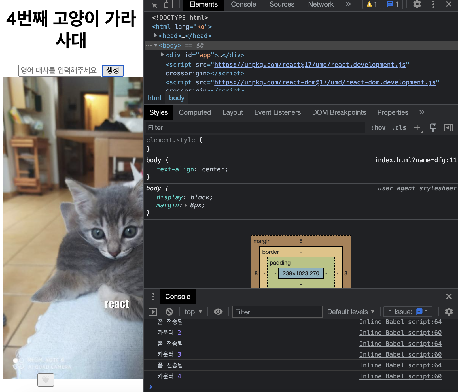458x392 pixels.
Task: Open the Network tab
Action: pyautogui.click(x=321, y=4)
